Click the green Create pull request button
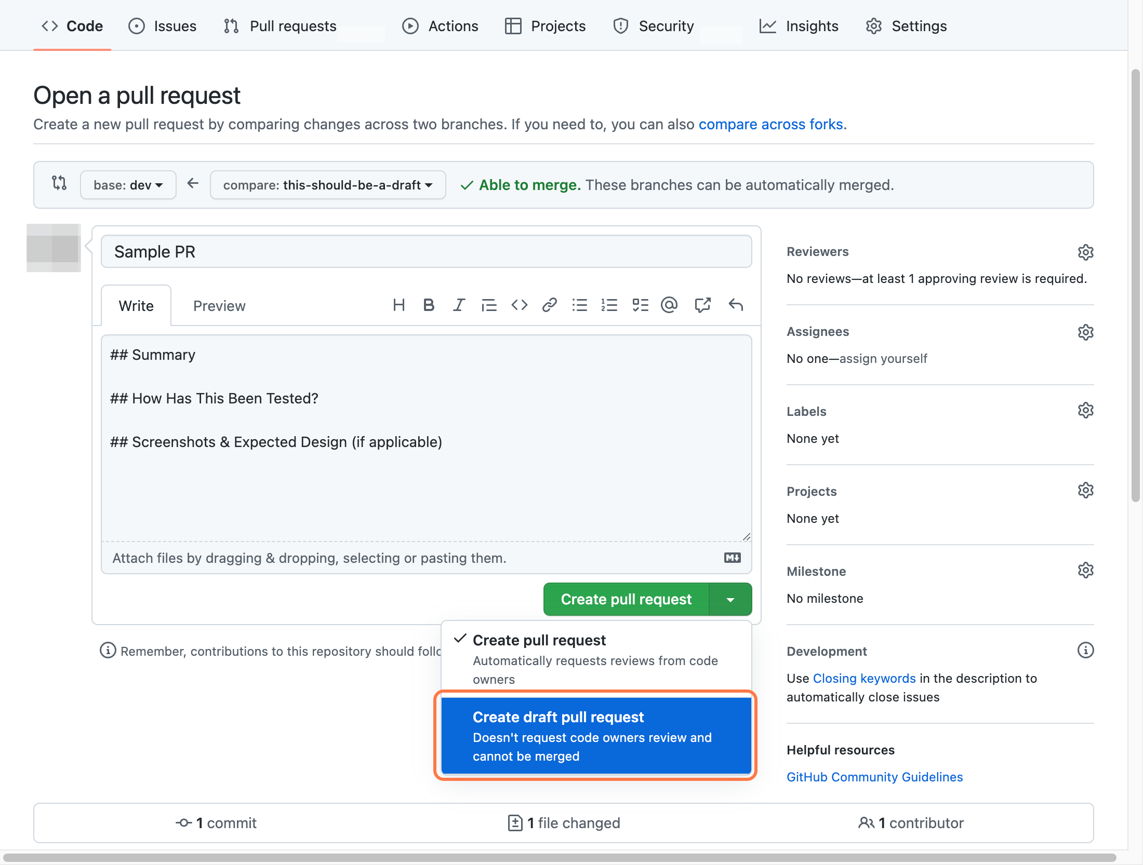1143x865 pixels. click(626, 600)
